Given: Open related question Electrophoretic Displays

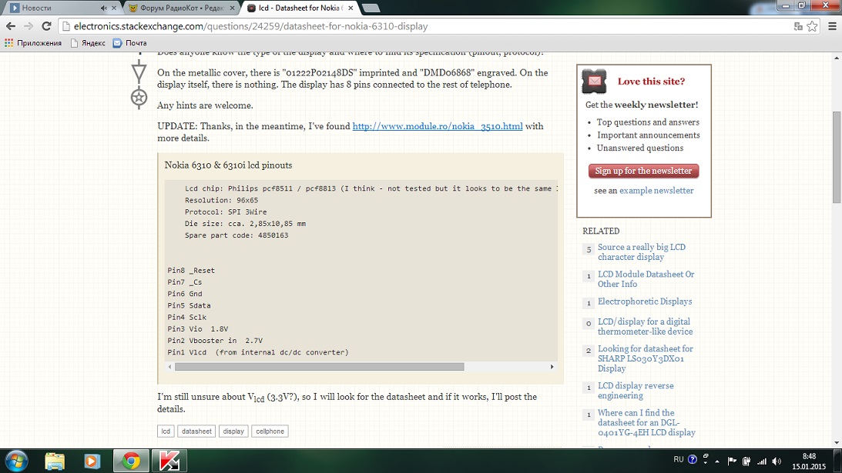Looking at the screenshot, I should (645, 301).
